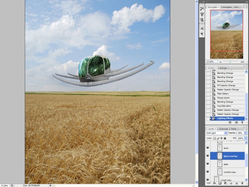Toggle lock position
The image size is (249, 187).
[x=222, y=138]
